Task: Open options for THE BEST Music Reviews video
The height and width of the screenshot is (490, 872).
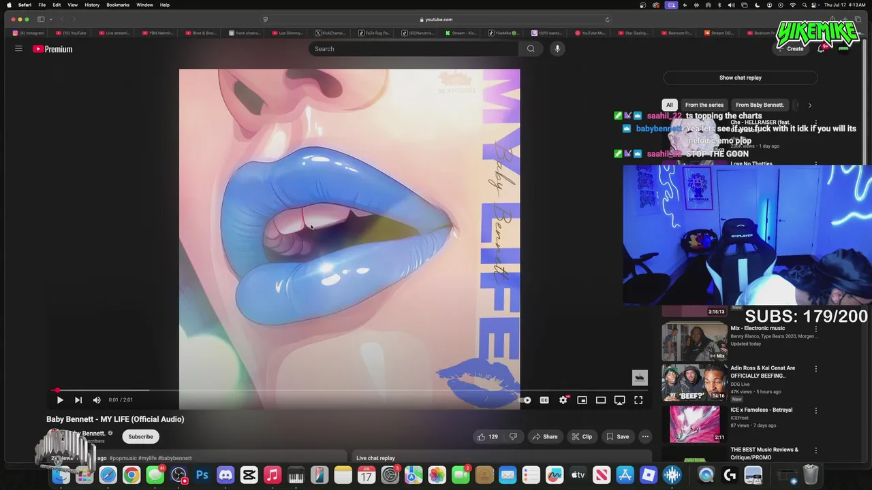Action: 816,451
